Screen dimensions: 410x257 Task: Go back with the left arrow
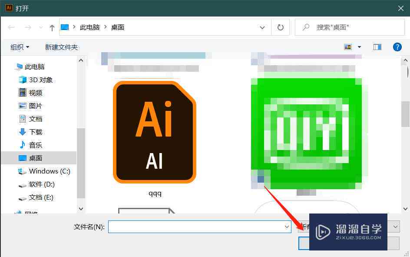(11, 27)
